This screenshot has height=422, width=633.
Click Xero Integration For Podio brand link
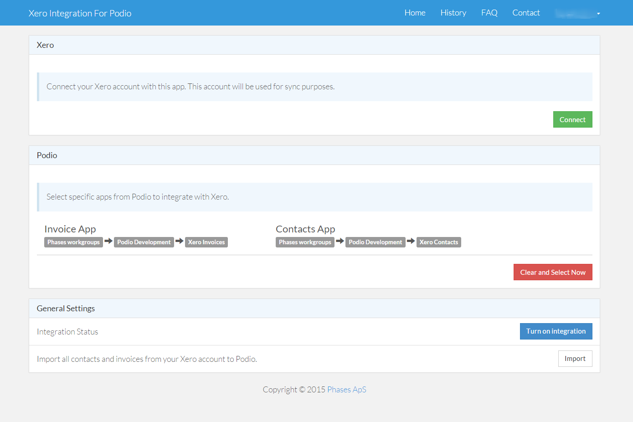point(80,13)
